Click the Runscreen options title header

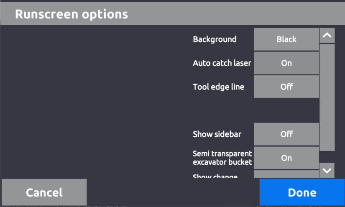point(72,14)
